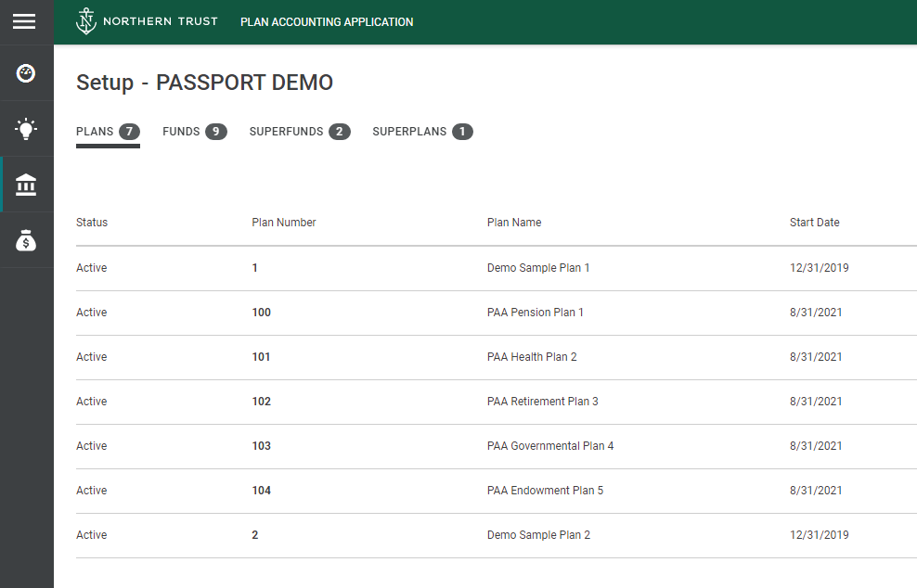Screen dimensions: 917x588
Task: Open plan number 103
Action: click(x=262, y=446)
